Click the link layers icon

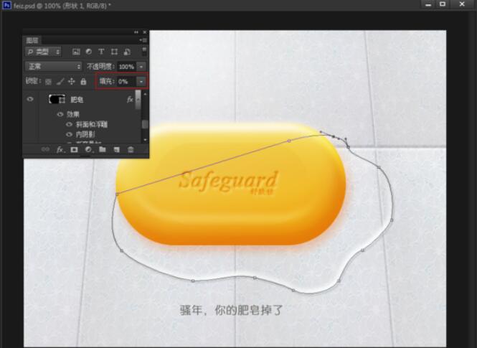click(45, 149)
